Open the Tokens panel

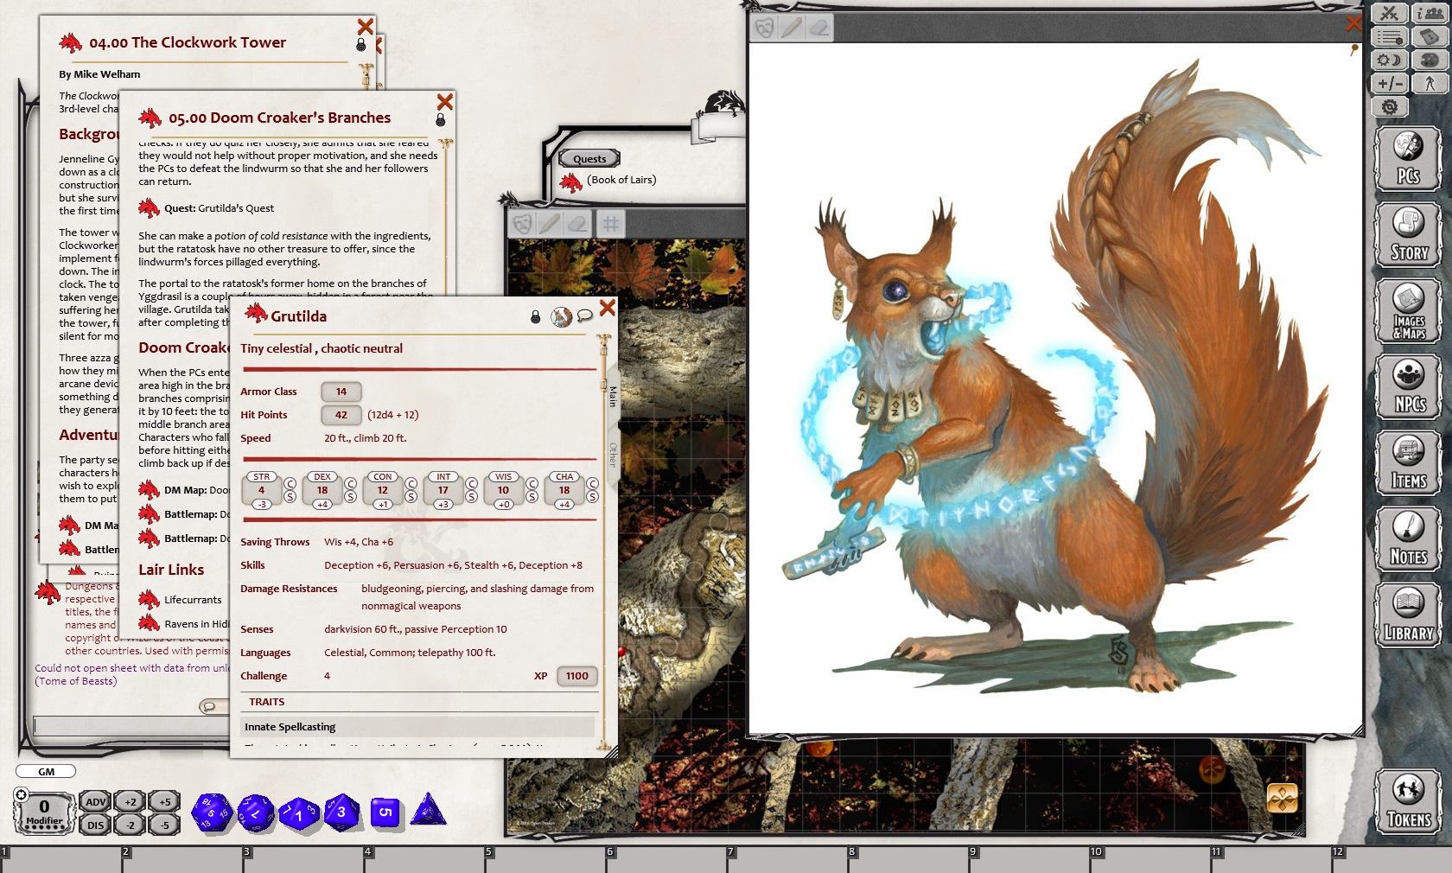click(x=1408, y=802)
